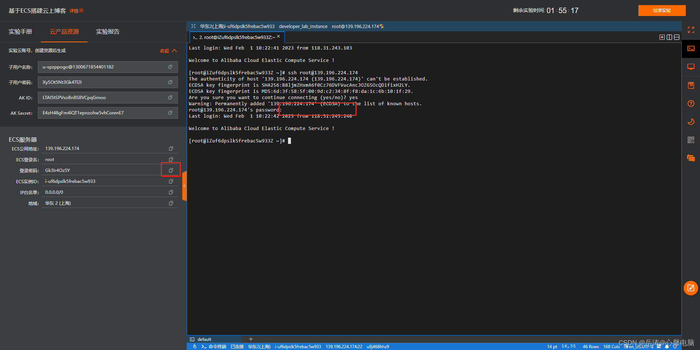Click the AK ID input field
This screenshot has height=350, width=700.
click(108, 98)
